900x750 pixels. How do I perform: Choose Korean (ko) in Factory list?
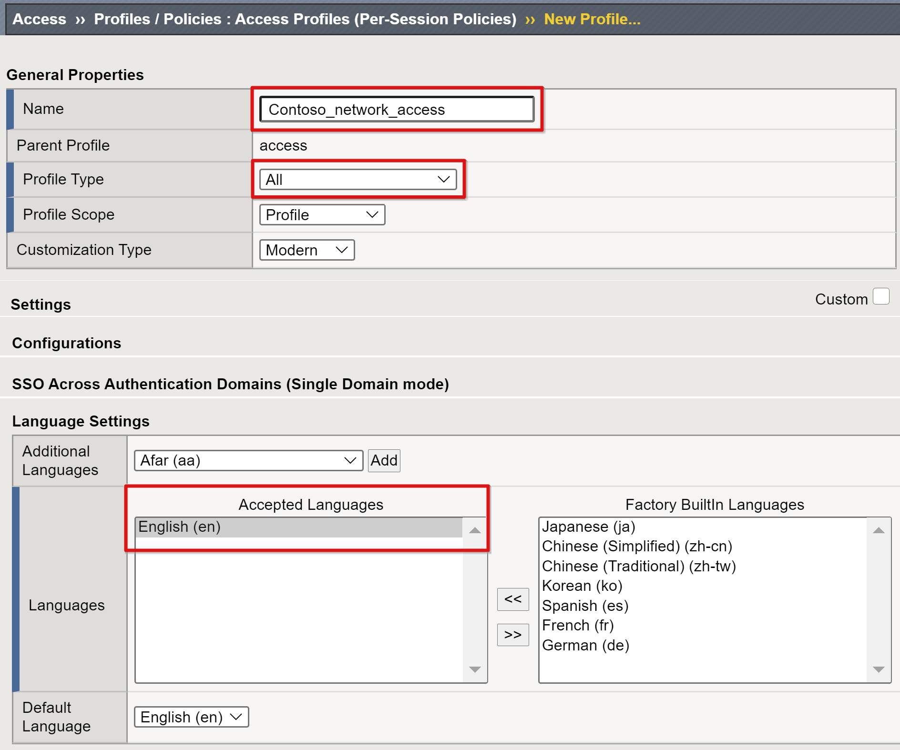tap(582, 586)
